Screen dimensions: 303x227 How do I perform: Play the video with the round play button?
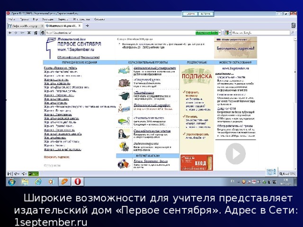pos(235,154)
